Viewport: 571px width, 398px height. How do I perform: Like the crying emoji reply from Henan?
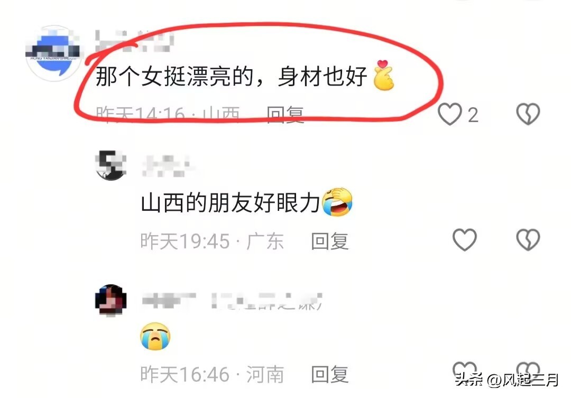click(x=465, y=371)
